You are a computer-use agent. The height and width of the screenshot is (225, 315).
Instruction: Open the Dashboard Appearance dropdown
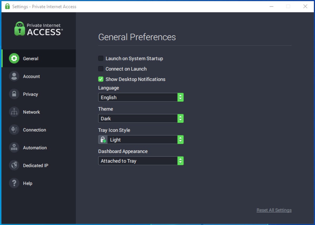(x=141, y=161)
